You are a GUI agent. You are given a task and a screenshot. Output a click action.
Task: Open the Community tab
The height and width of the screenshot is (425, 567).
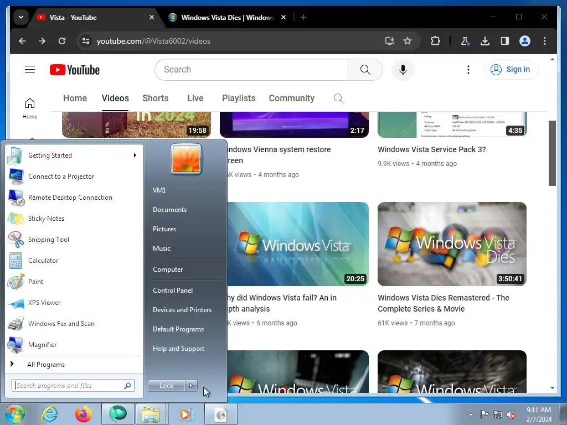pos(291,99)
